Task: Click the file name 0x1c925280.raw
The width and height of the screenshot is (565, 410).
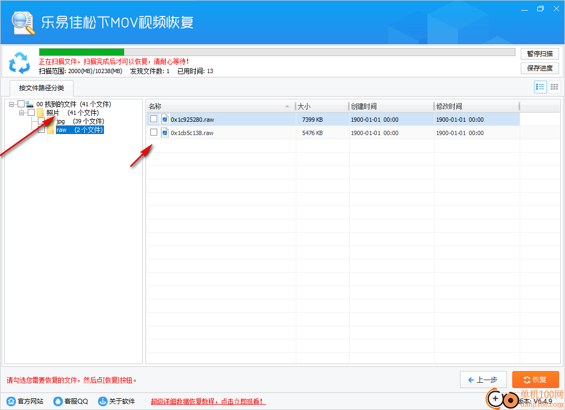Action: point(192,120)
